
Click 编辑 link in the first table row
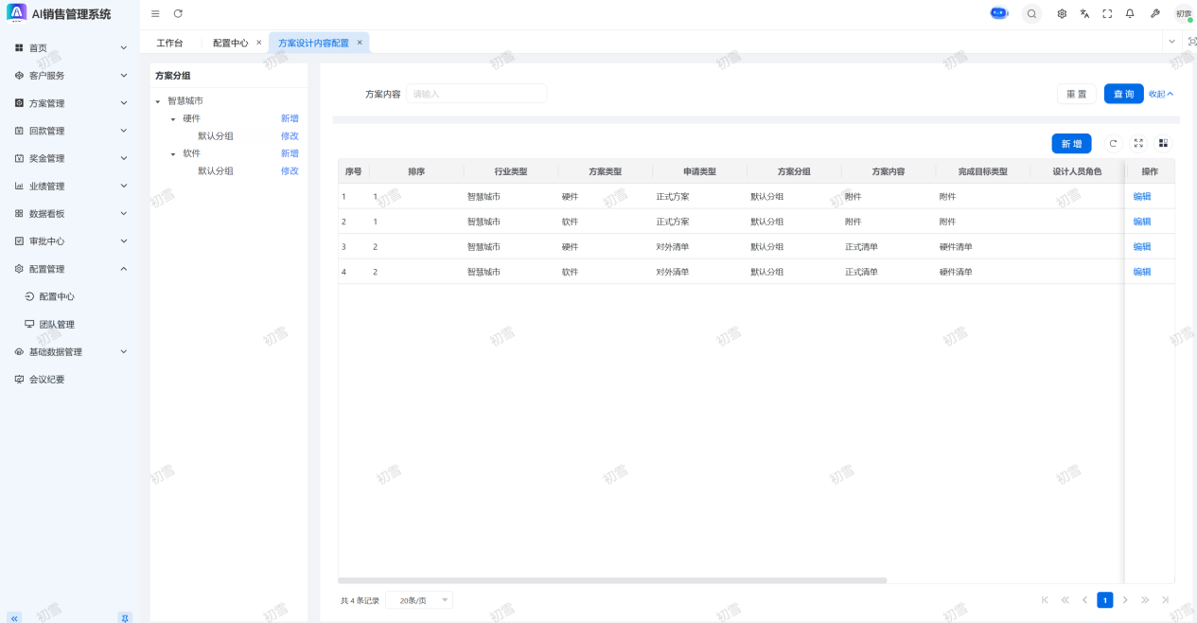1142,197
